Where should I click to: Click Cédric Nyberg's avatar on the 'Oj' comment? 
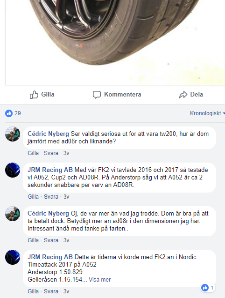(x=13, y=214)
